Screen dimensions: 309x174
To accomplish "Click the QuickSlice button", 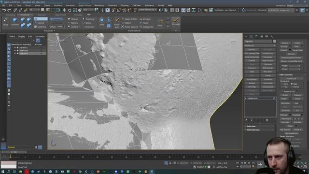I will tap(285, 111).
